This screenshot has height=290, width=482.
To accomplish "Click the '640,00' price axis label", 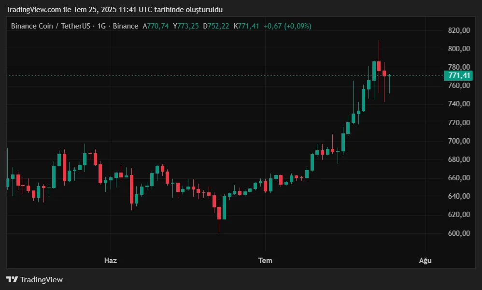I will click(459, 196).
